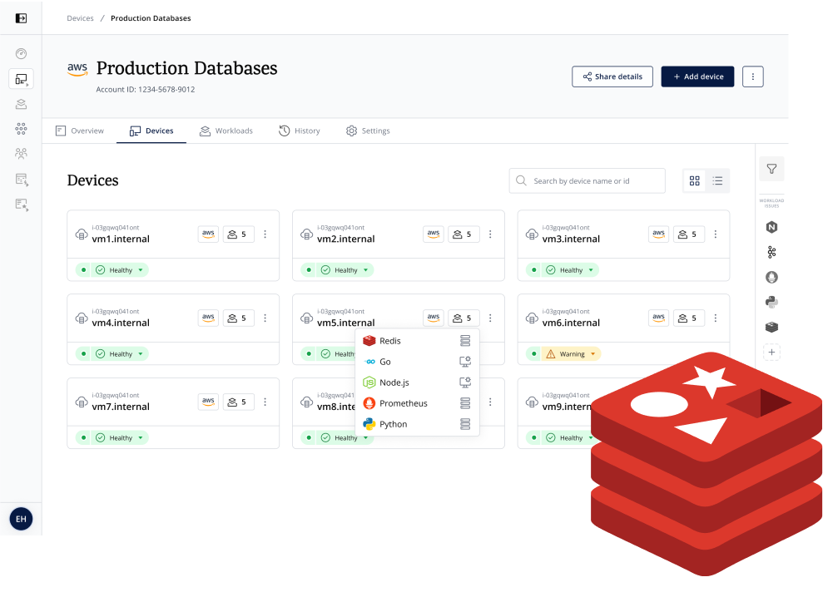Select Prometheus in the workload popup
The width and height of the screenshot is (823, 592).
[x=417, y=403]
